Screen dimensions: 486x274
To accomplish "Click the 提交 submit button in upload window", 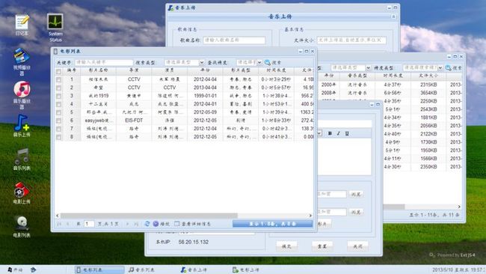I will pyautogui.click(x=286, y=246).
